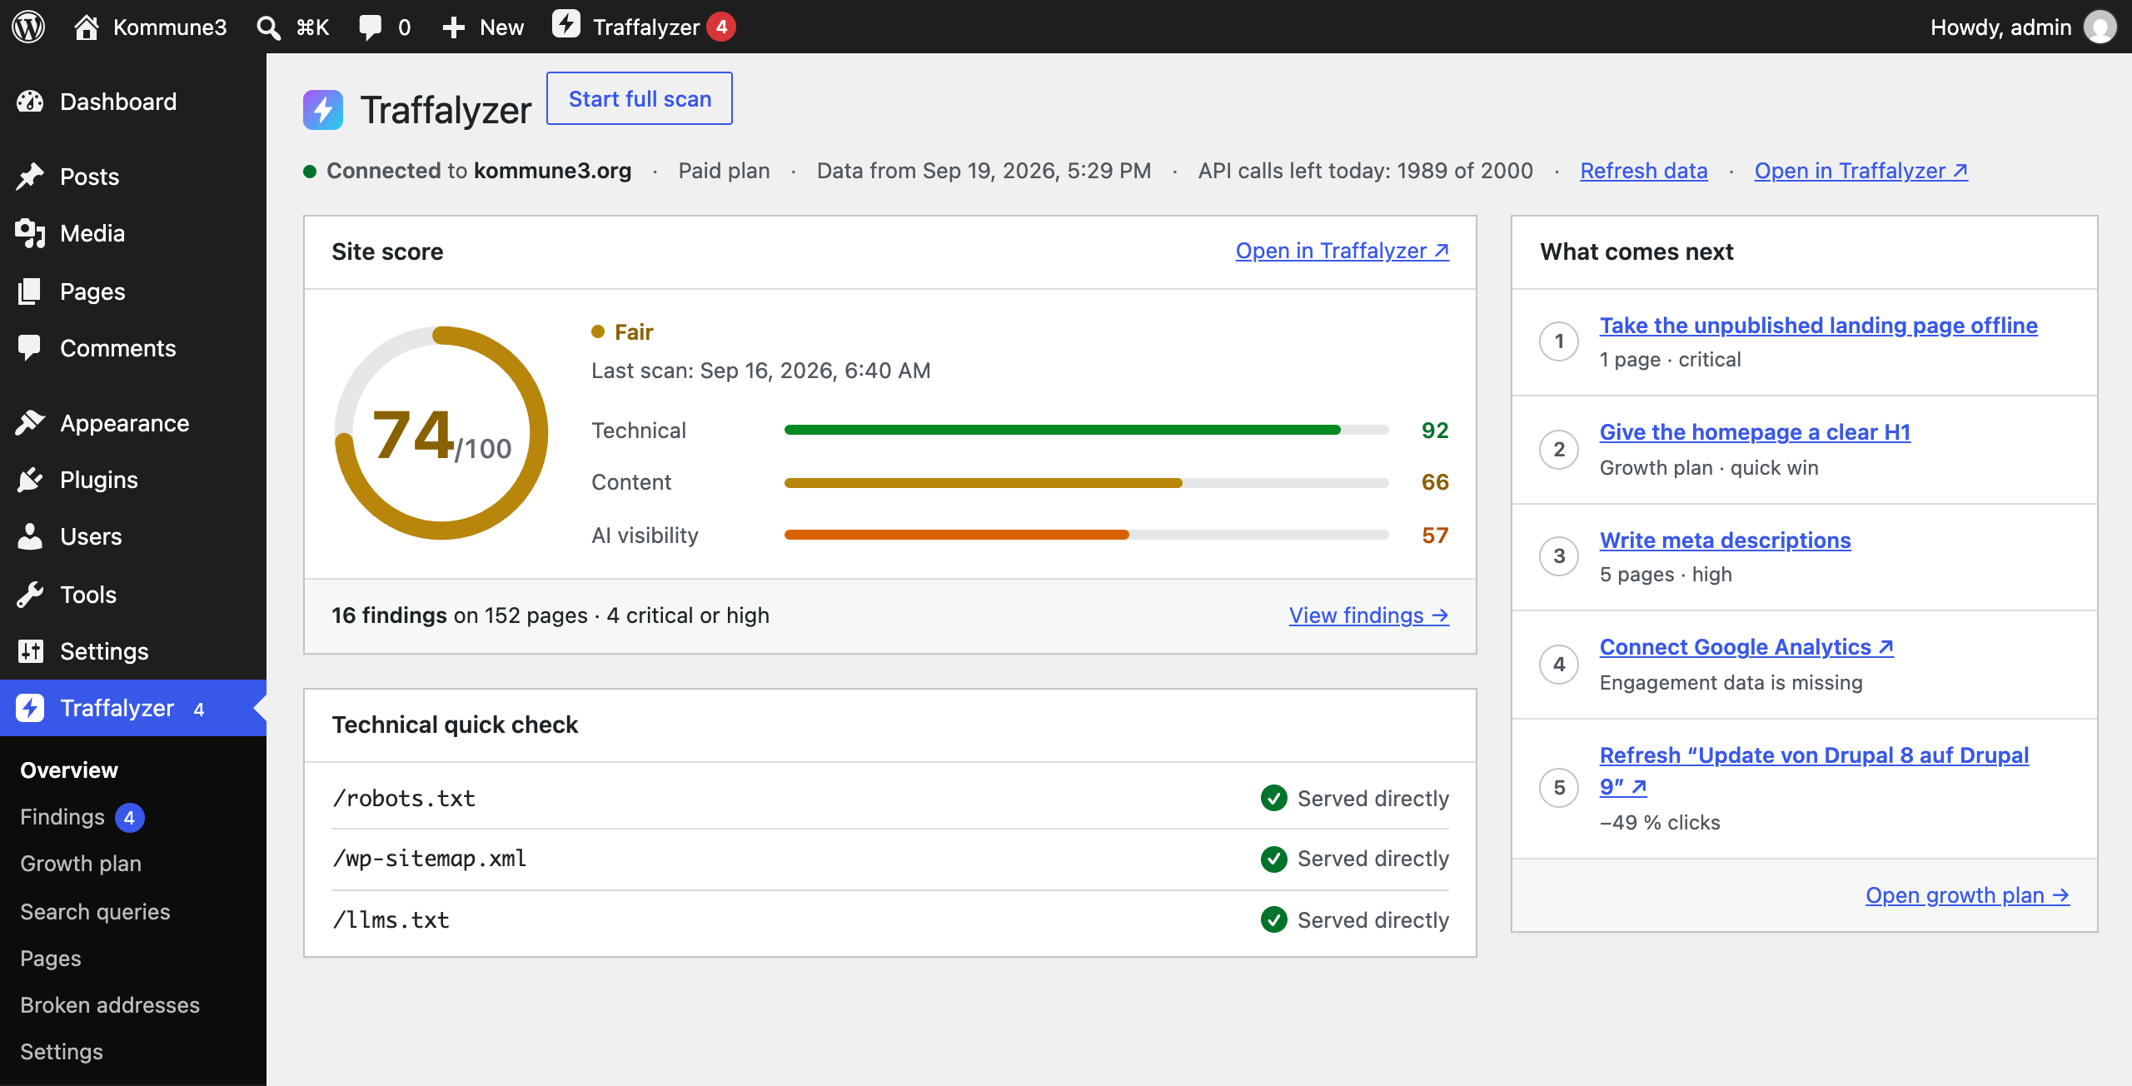
Task: Open Findings submenu item
Action: pos(62,817)
